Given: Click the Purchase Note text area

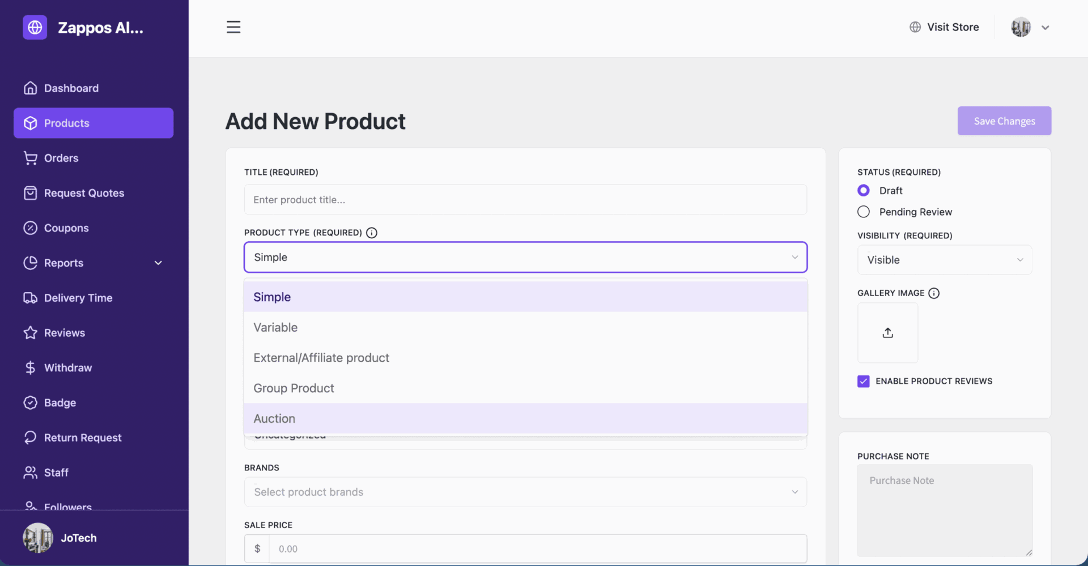Looking at the screenshot, I should [x=945, y=511].
